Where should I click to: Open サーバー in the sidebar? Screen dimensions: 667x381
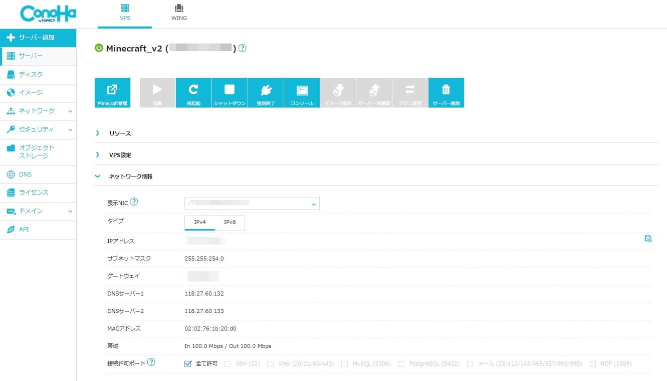38,56
